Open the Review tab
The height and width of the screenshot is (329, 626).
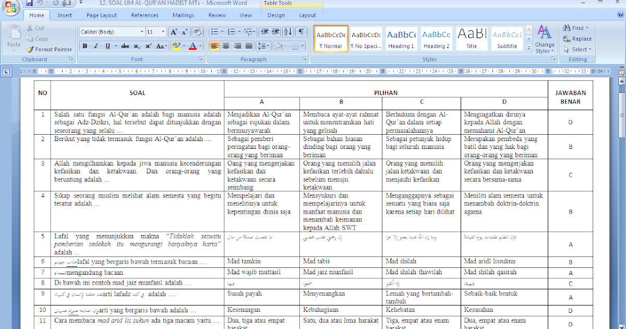[217, 16]
